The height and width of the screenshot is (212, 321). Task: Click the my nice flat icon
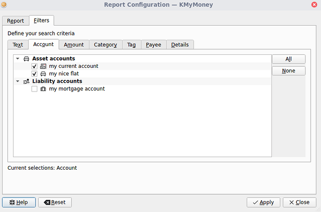click(43, 73)
